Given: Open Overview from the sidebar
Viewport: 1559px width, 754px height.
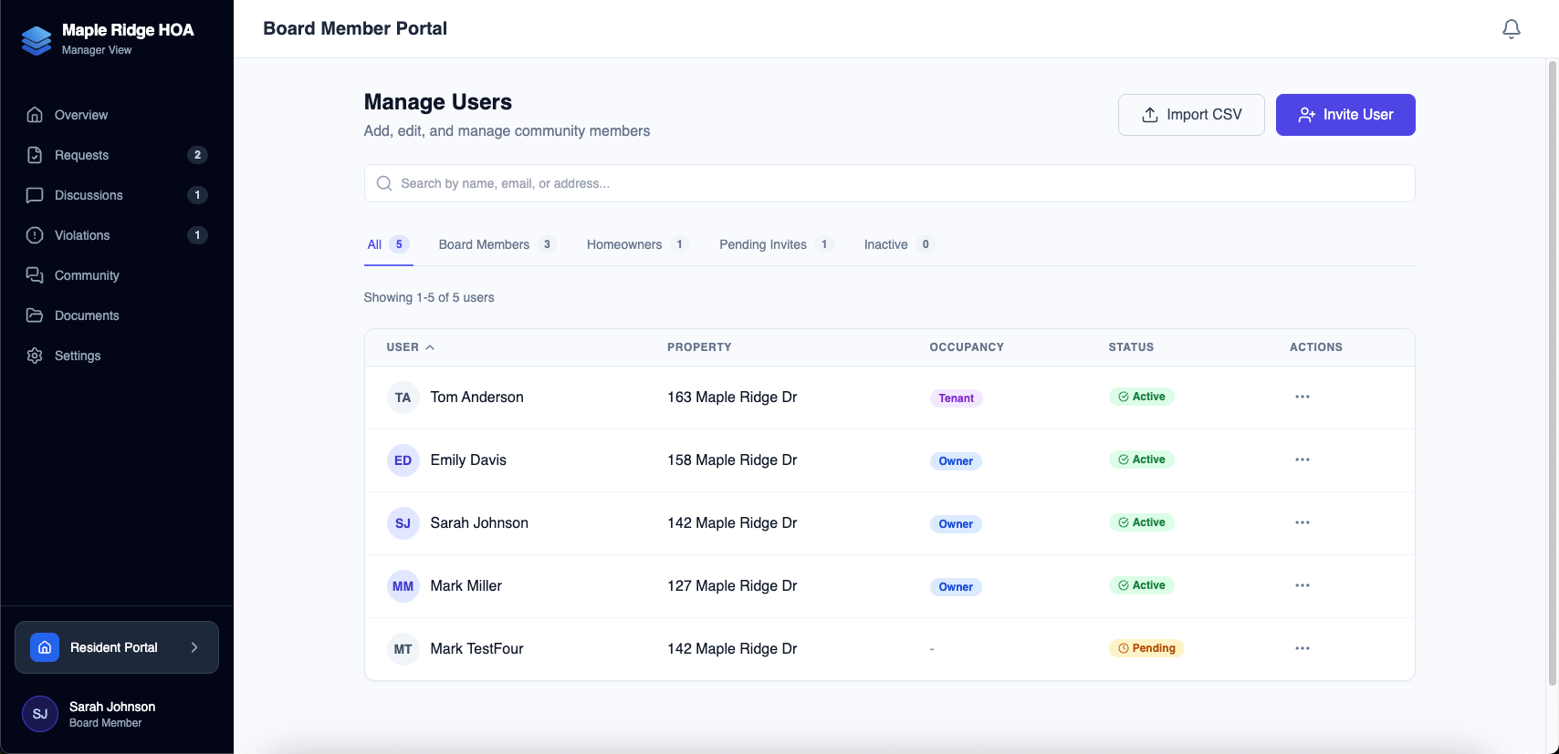Looking at the screenshot, I should pos(117,115).
